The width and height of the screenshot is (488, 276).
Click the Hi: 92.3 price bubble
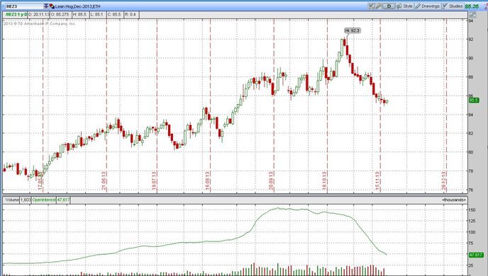click(353, 30)
